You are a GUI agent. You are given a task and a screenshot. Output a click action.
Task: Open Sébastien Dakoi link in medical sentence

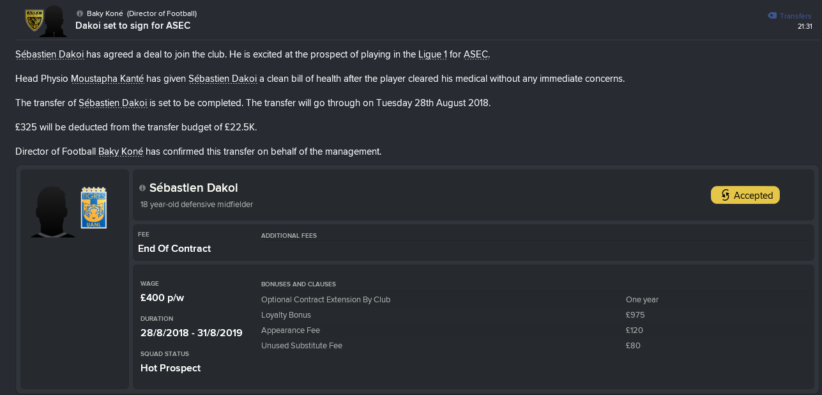click(x=223, y=79)
